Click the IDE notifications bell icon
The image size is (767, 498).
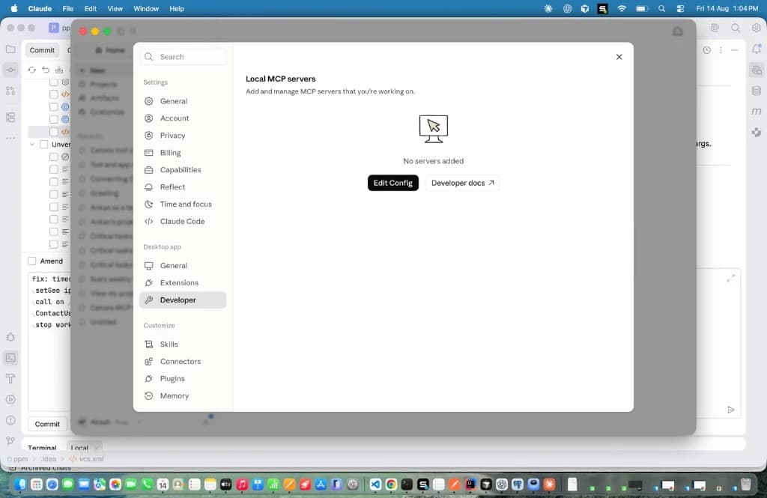coord(757,49)
